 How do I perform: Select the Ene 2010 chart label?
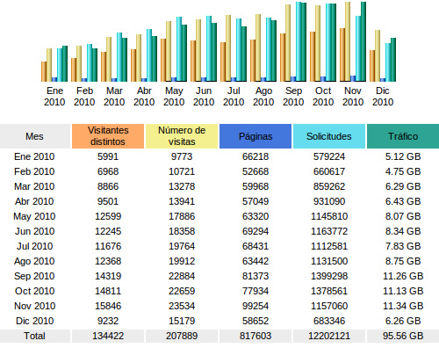click(54, 97)
